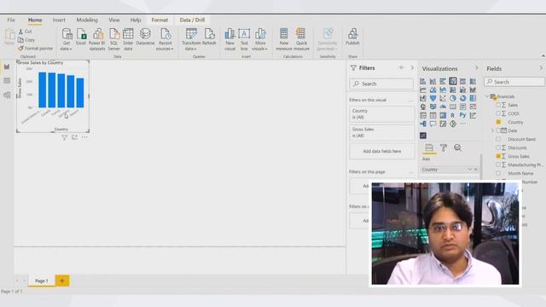Click Copy in the Clipboard group
Viewport: 546px width, 307px height.
[x=26, y=40]
